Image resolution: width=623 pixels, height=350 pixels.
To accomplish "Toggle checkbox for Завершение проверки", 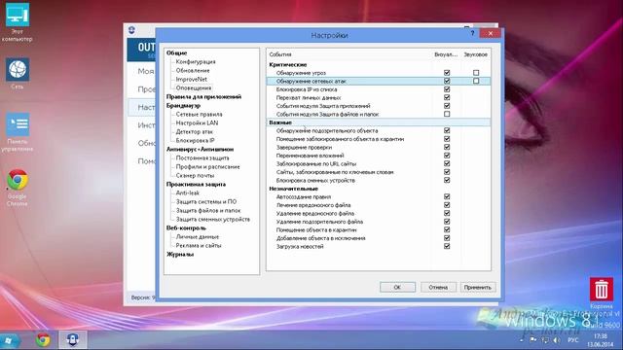I will tap(447, 147).
